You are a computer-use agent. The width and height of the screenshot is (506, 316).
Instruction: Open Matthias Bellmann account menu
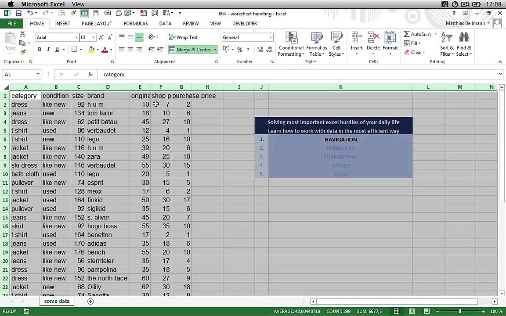point(468,23)
